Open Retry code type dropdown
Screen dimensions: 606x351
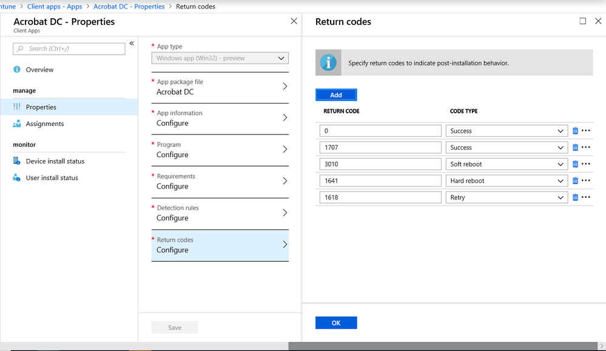tap(507, 197)
